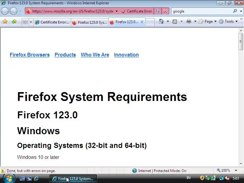This screenshot has width=244, height=183.
Task: Open the recent pages dropdown arrow
Action: tap(20, 11)
